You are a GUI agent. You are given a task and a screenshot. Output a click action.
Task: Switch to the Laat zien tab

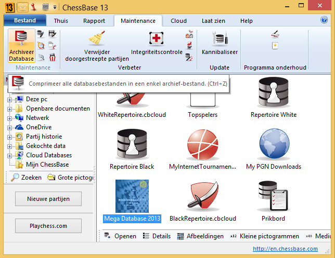tap(213, 21)
